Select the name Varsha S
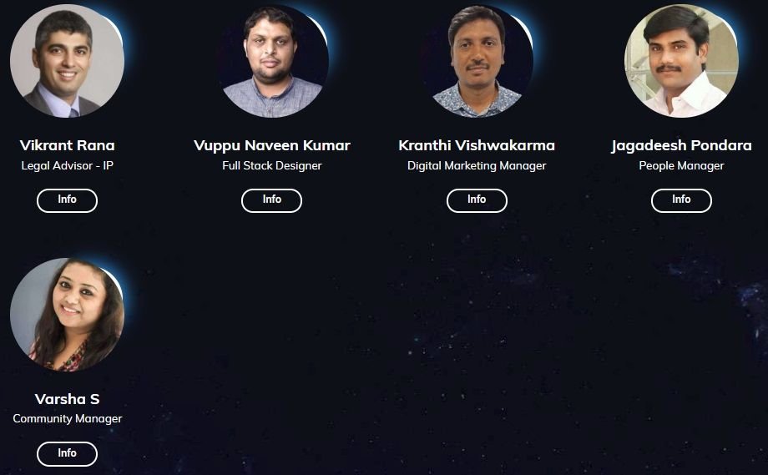Screen dimensions: 768x475 click(x=67, y=399)
